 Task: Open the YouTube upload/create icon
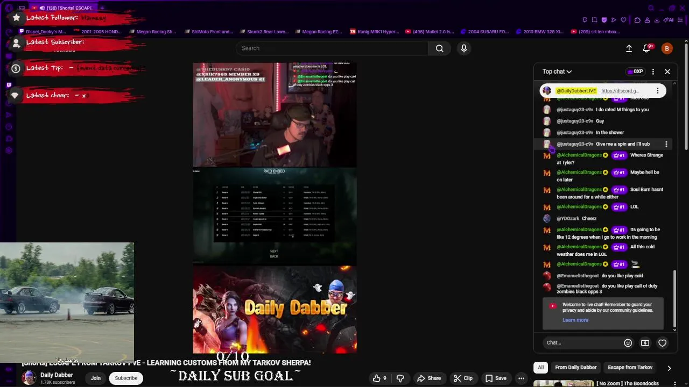pyautogui.click(x=629, y=48)
